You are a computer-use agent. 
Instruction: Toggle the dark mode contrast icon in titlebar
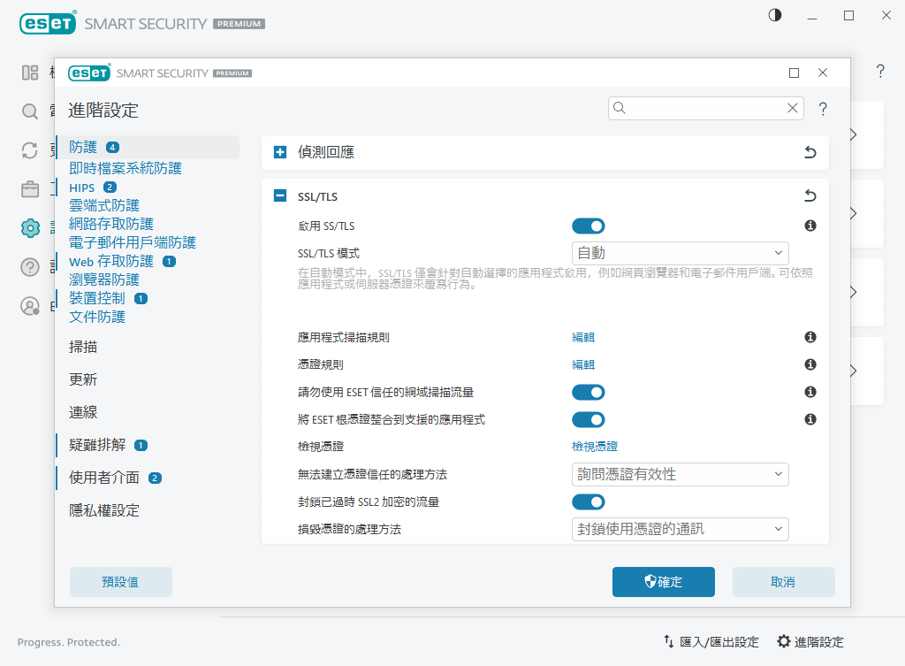pyautogui.click(x=774, y=15)
